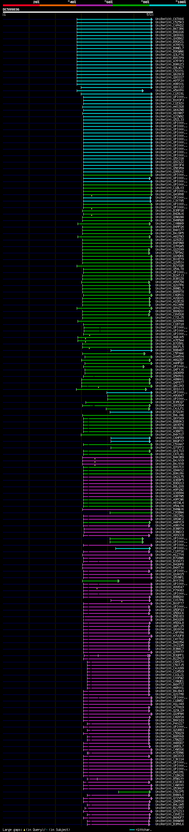Select hit UniRef100_Q5ZL33
This screenshot has width=189, height=832.
[x=170, y=120]
